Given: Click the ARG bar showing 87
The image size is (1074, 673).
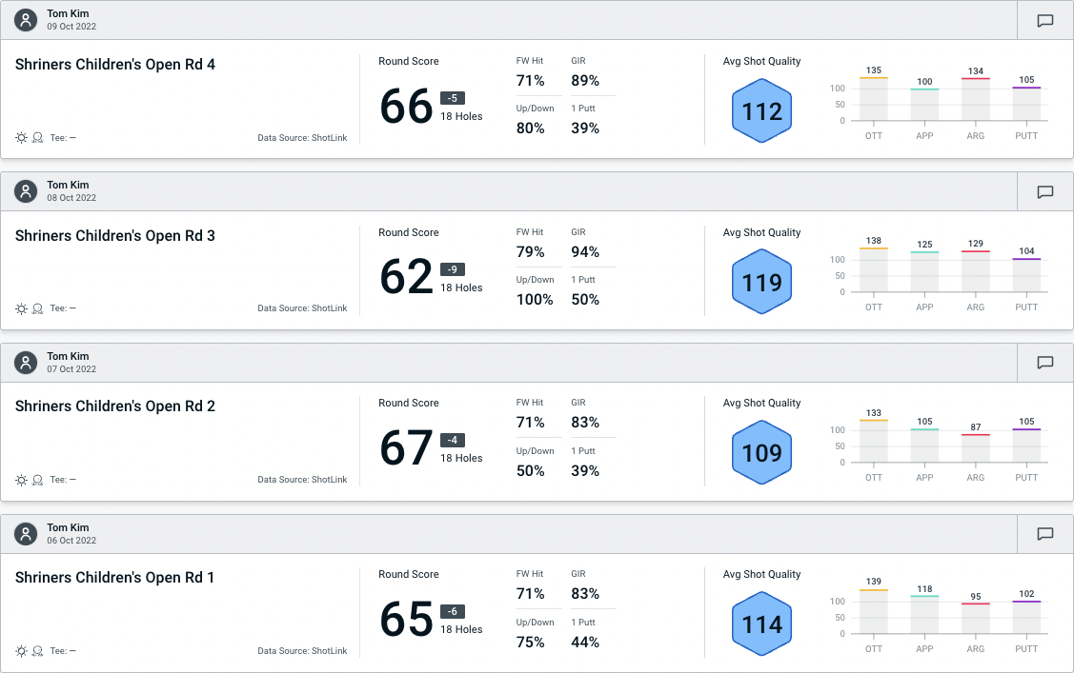Looking at the screenshot, I should click(976, 448).
